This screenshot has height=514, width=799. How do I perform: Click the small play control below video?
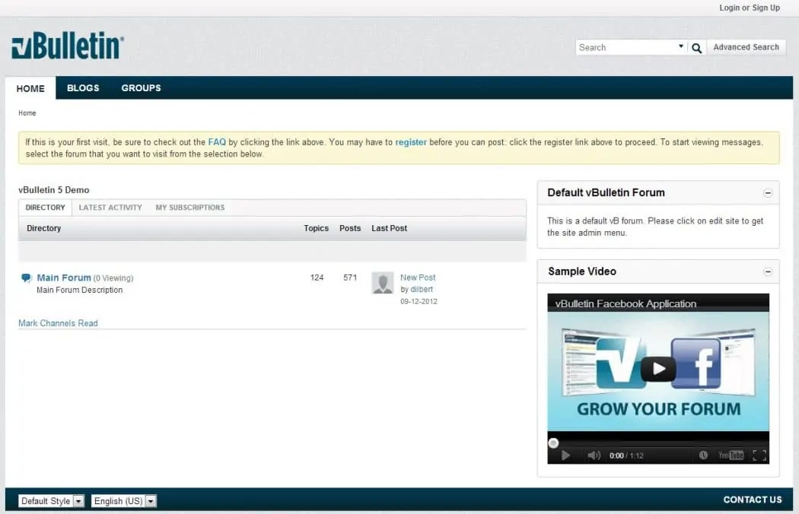click(565, 455)
